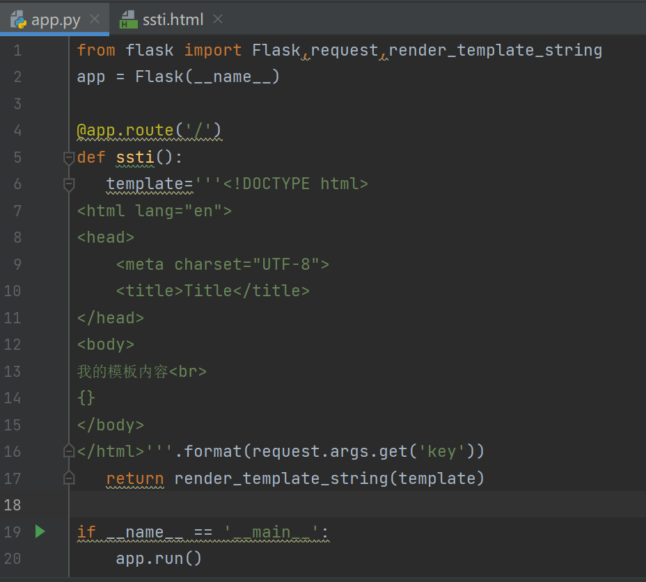The image size is (646, 582).
Task: Click the Chinese text 我的模板内容
Action: tap(123, 371)
